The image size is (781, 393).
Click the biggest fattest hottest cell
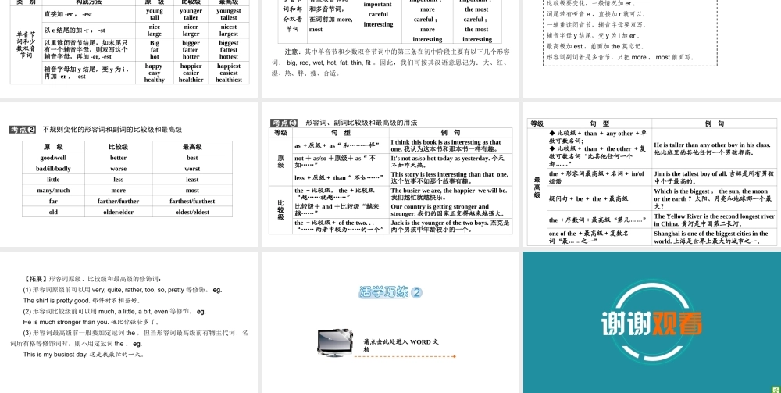tap(229, 50)
